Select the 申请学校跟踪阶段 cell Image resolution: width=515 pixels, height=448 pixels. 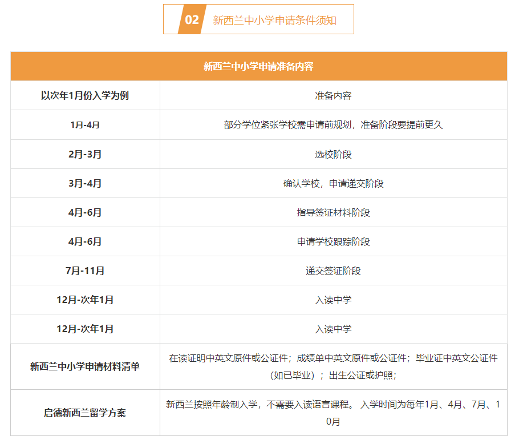pyautogui.click(x=334, y=241)
